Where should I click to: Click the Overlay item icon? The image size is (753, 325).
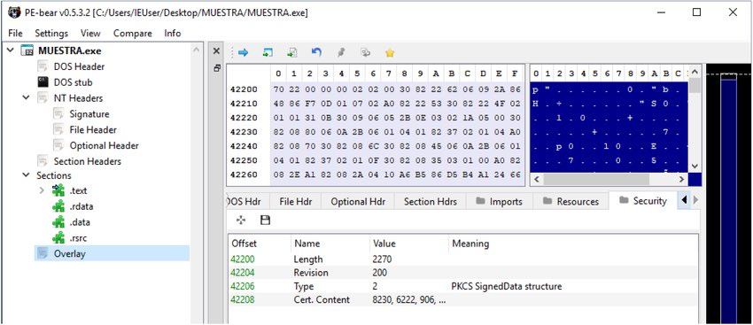43,253
